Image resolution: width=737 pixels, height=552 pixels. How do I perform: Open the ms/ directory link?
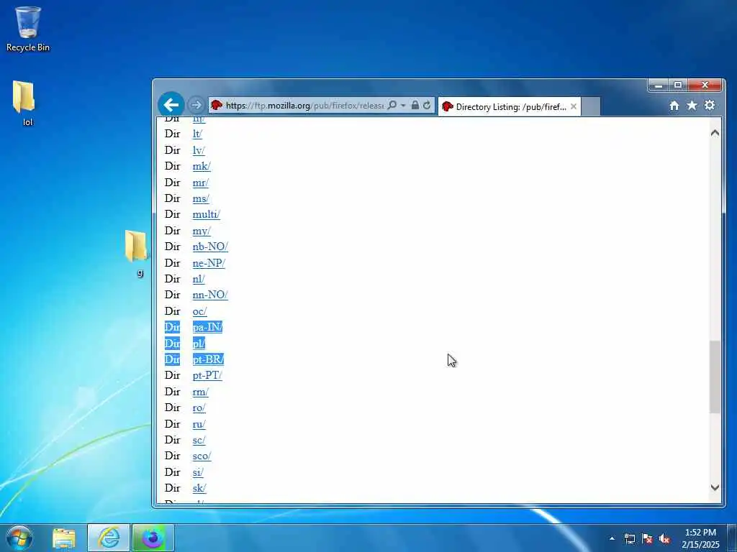[x=201, y=198]
